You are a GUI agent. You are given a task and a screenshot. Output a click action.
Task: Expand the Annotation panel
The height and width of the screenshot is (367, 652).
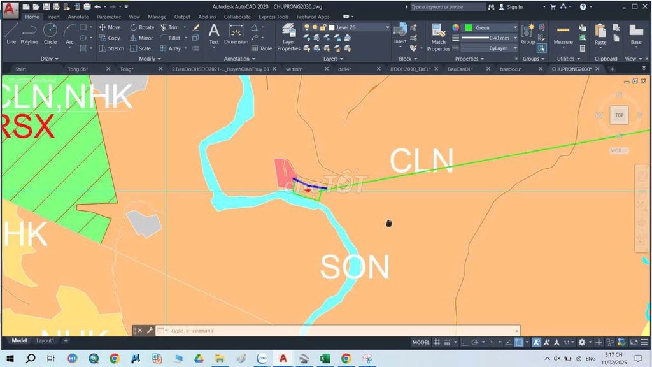[x=239, y=59]
